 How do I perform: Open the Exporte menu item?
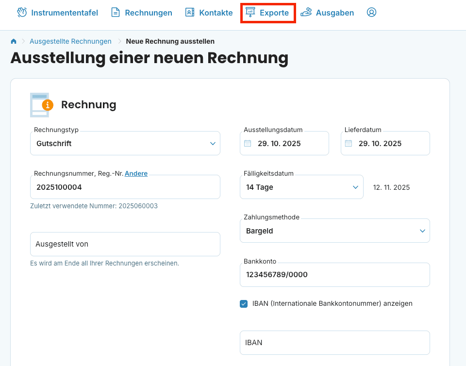(x=268, y=13)
